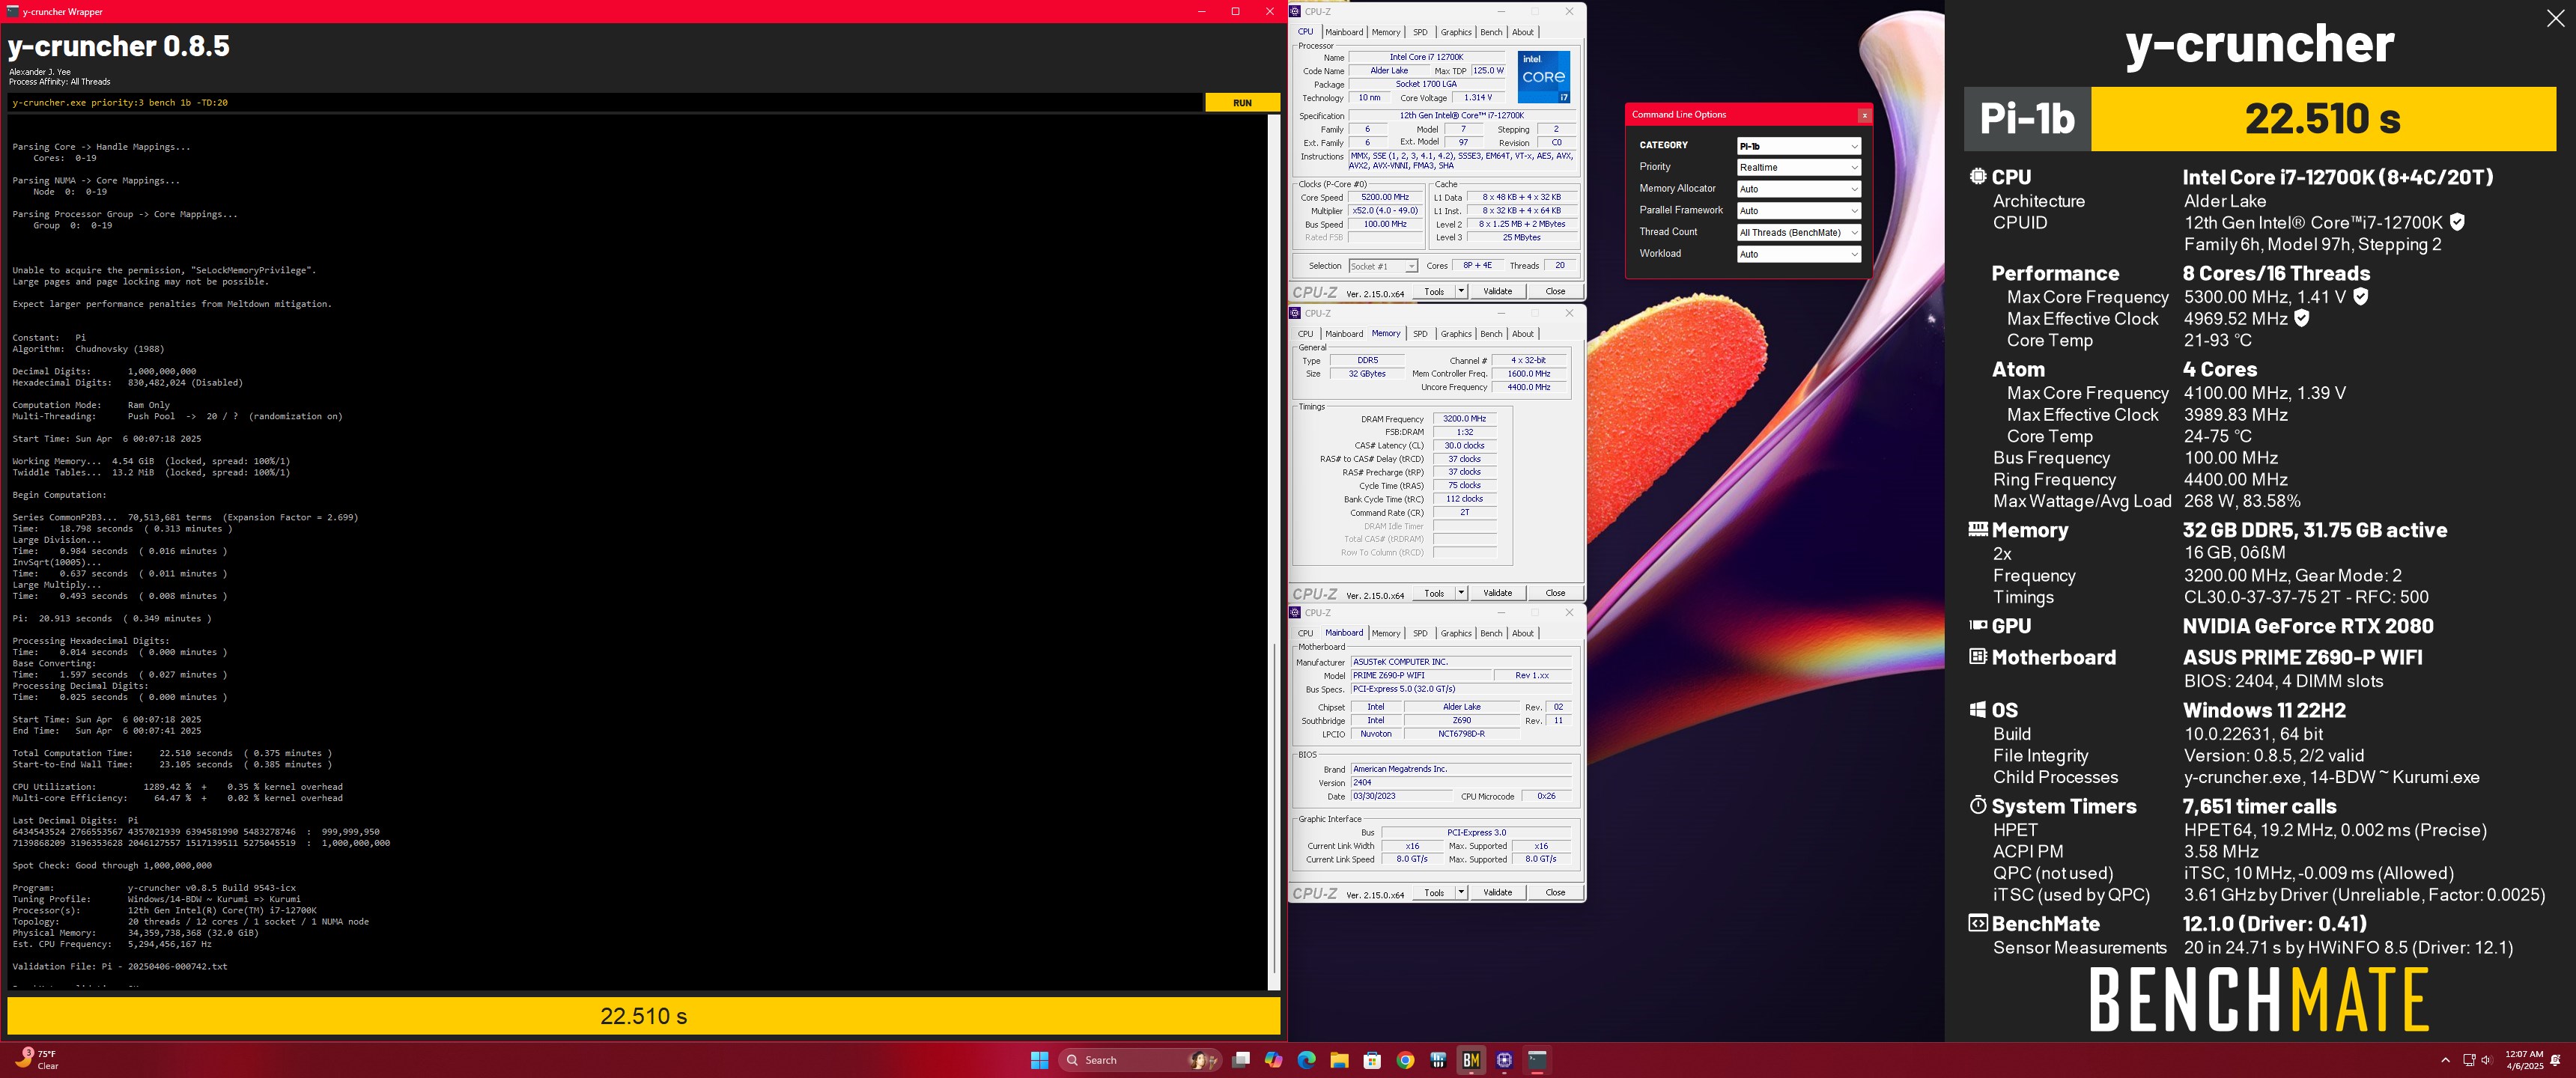The width and height of the screenshot is (2576, 1078).
Task: Click the Motherboard icon in the result panel
Action: coord(1977,657)
